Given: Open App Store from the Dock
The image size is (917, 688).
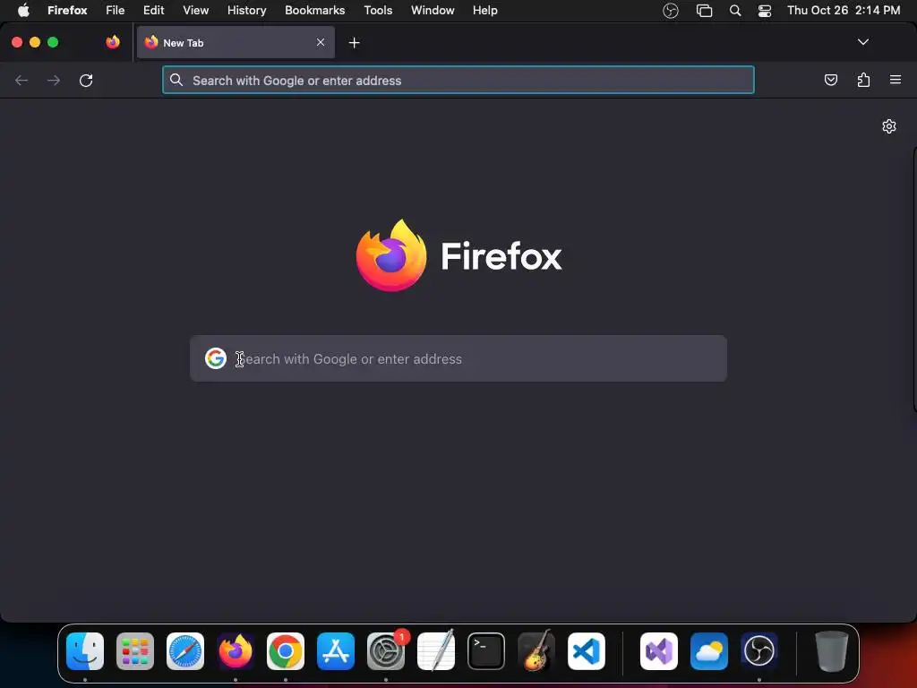Looking at the screenshot, I should (336, 651).
